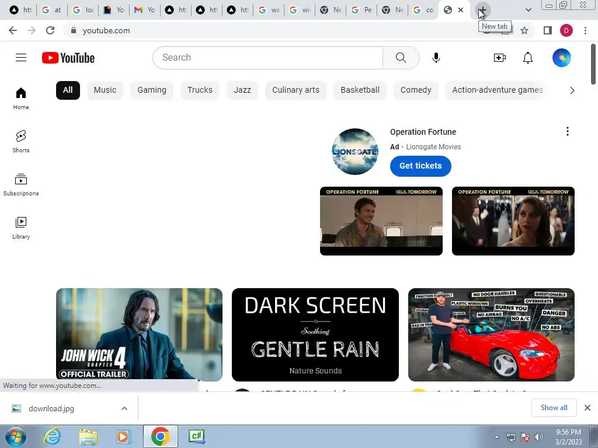Open Subscriptions in sidebar
Viewport: 598px width, 448px height.
21,184
